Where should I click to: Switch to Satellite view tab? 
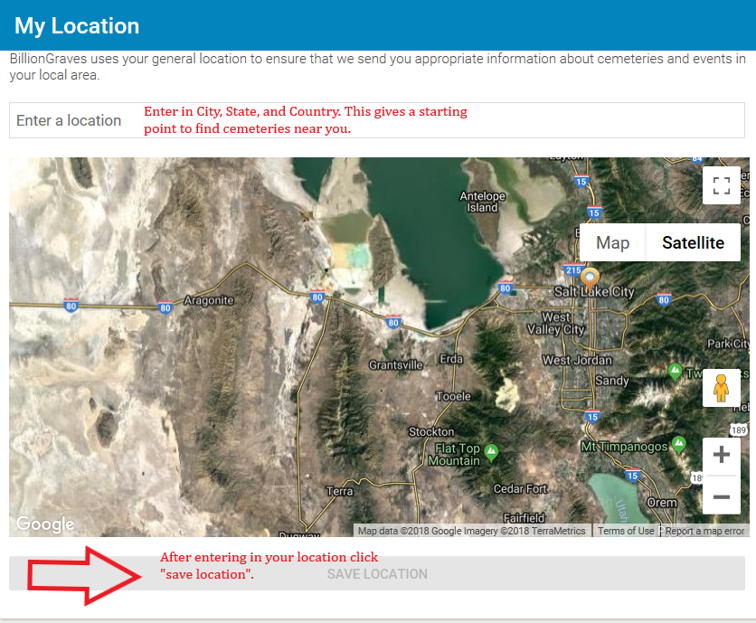click(x=693, y=242)
